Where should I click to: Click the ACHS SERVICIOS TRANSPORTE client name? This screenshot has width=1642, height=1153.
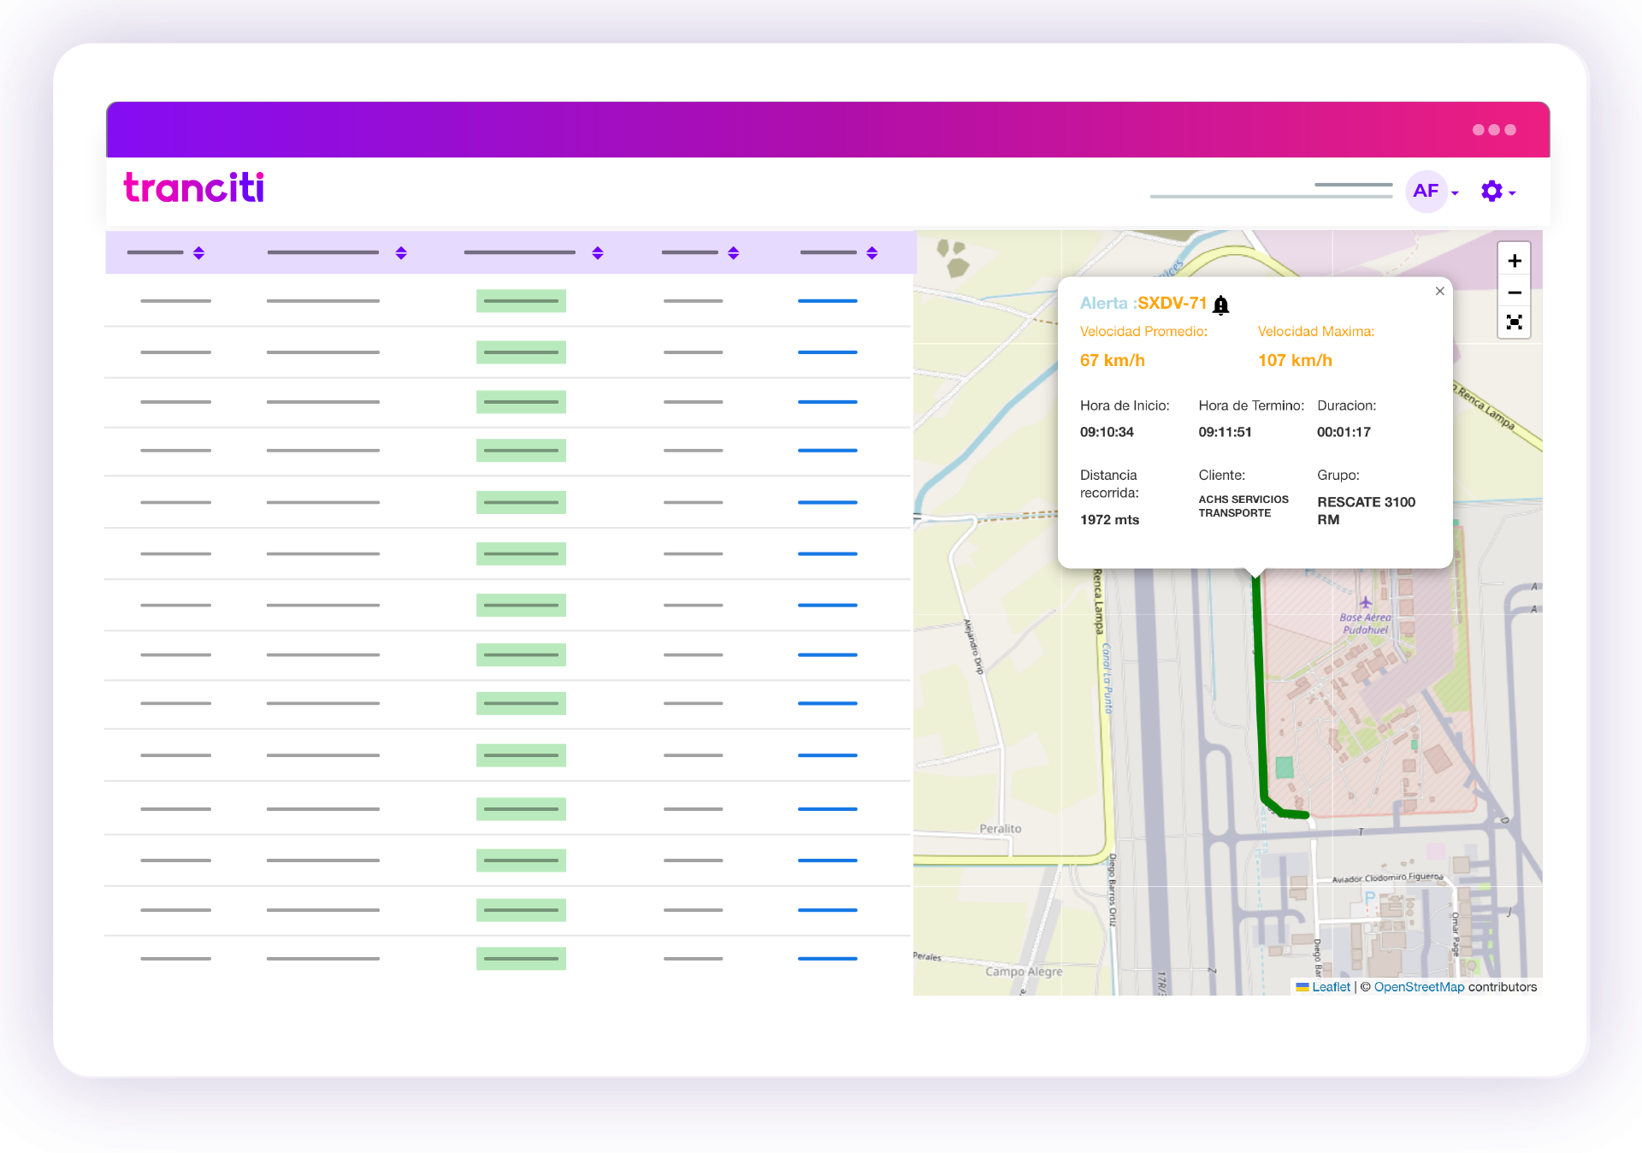pos(1243,506)
